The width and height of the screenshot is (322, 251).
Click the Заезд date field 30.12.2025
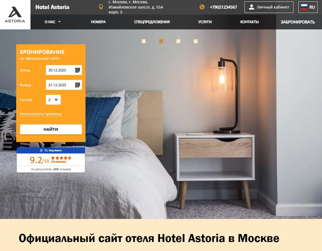coord(64,70)
